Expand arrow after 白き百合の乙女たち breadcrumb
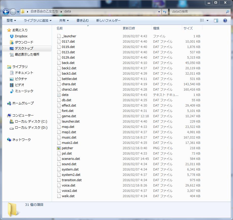 (x=61, y=12)
